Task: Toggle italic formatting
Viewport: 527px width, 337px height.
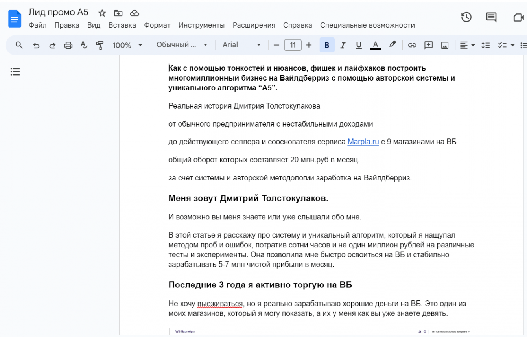Action: (x=343, y=45)
